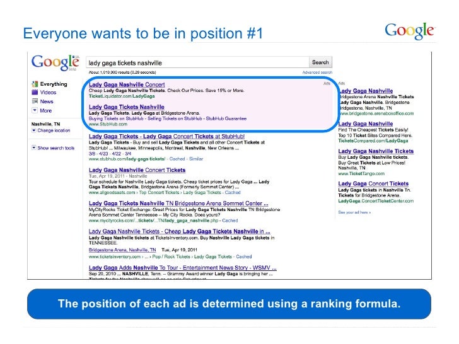Image resolution: width=459 pixels, height=344 pixels.
Task: Click the www.stubhub.com/lady-gaga-tickets/ URL
Action: [x=127, y=159]
